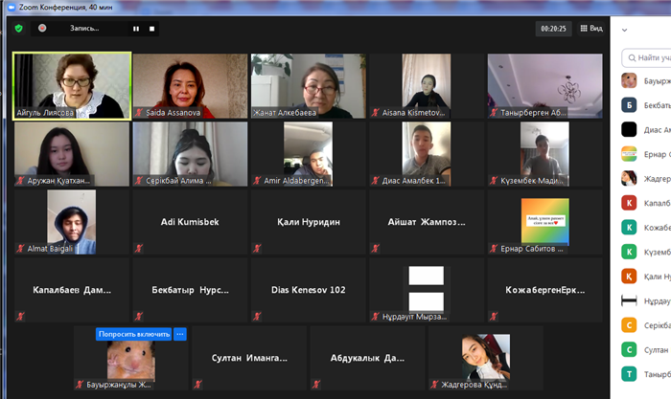Click the green encryption shield icon

18,29
